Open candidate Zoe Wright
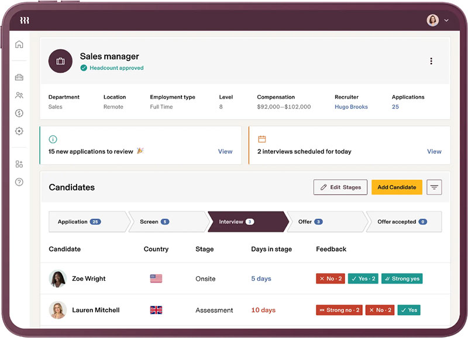Viewport: 468px width, 338px height. click(89, 278)
